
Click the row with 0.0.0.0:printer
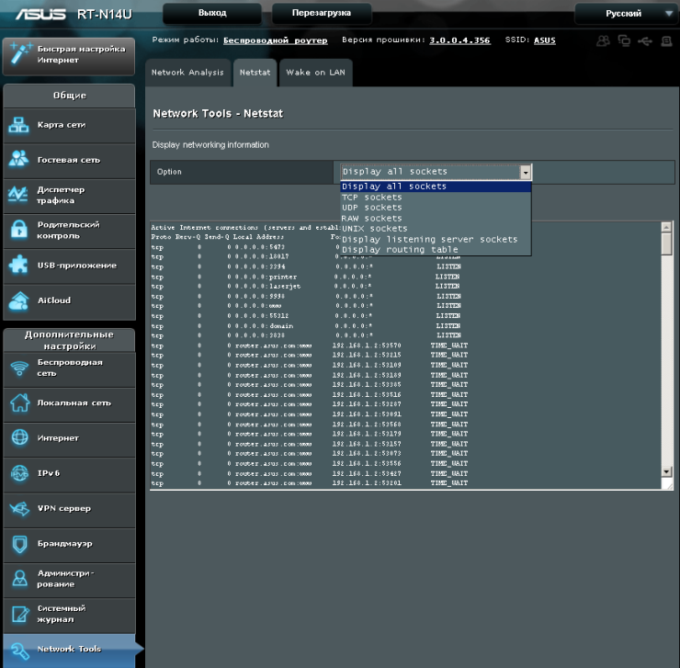[x=306, y=277]
